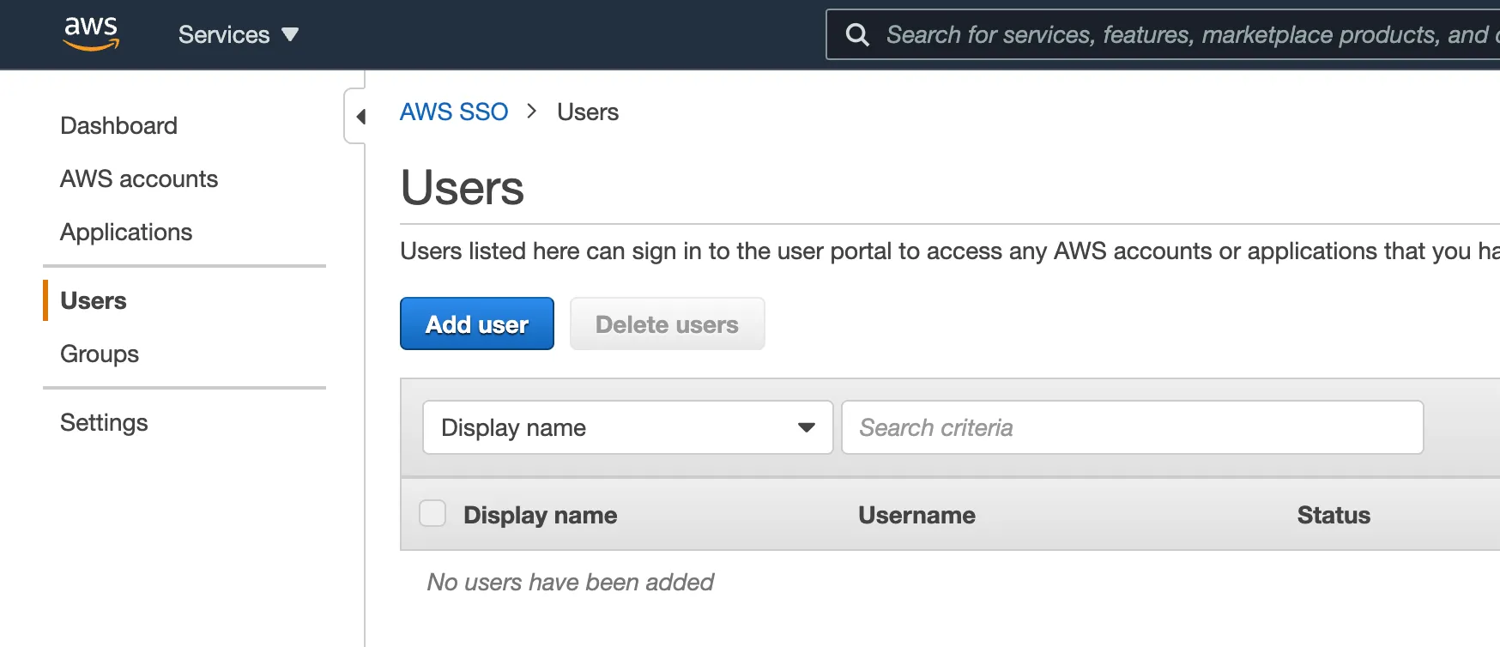Open Applications in the sidebar
This screenshot has height=647, width=1500.
click(x=126, y=232)
